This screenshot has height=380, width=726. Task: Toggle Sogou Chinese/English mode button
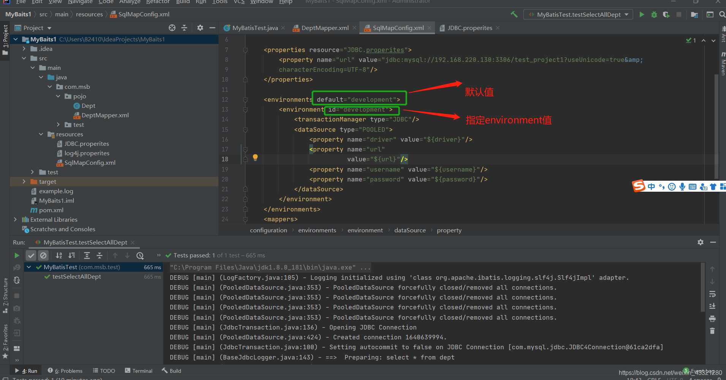[x=652, y=186]
